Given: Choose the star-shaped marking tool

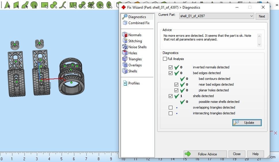Looking at the screenshot, I should (91, 5).
